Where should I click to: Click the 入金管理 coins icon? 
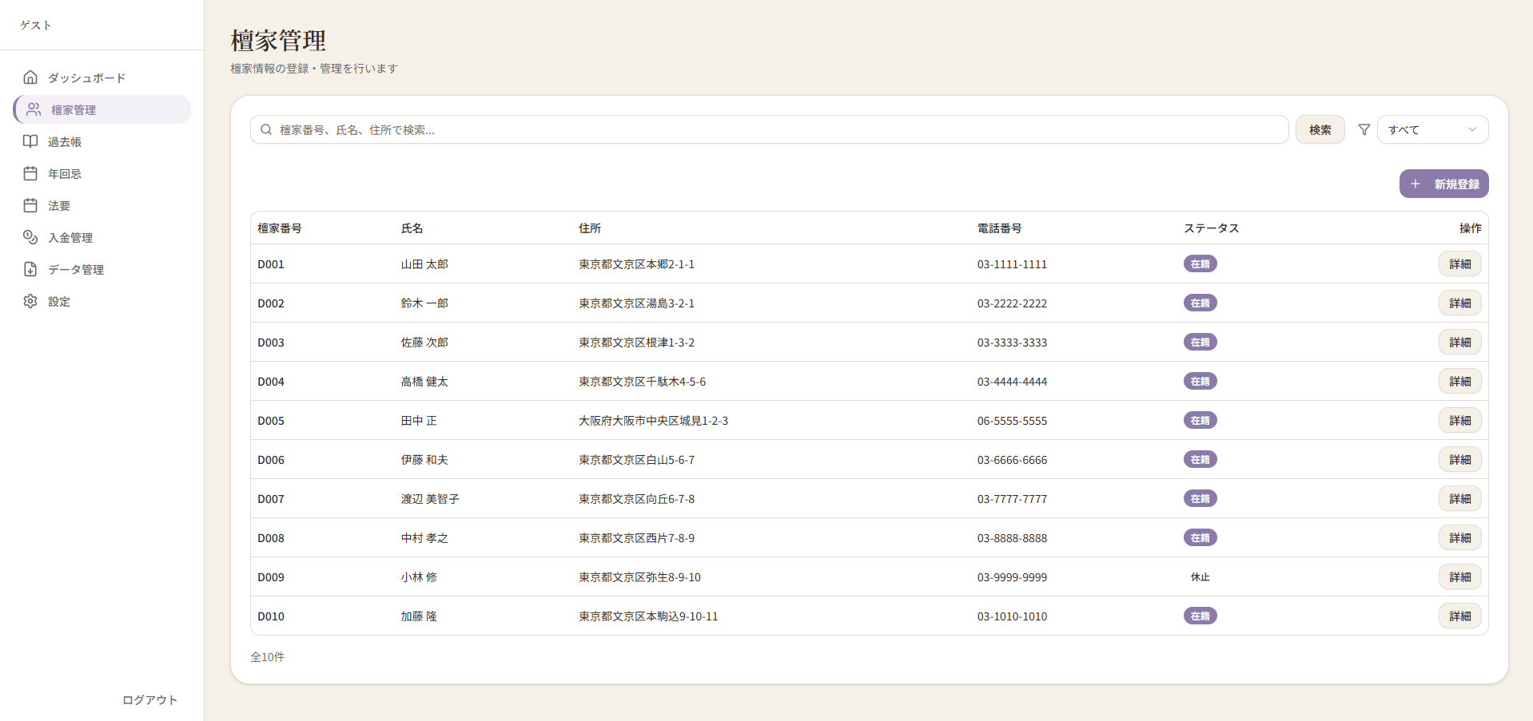pos(30,237)
